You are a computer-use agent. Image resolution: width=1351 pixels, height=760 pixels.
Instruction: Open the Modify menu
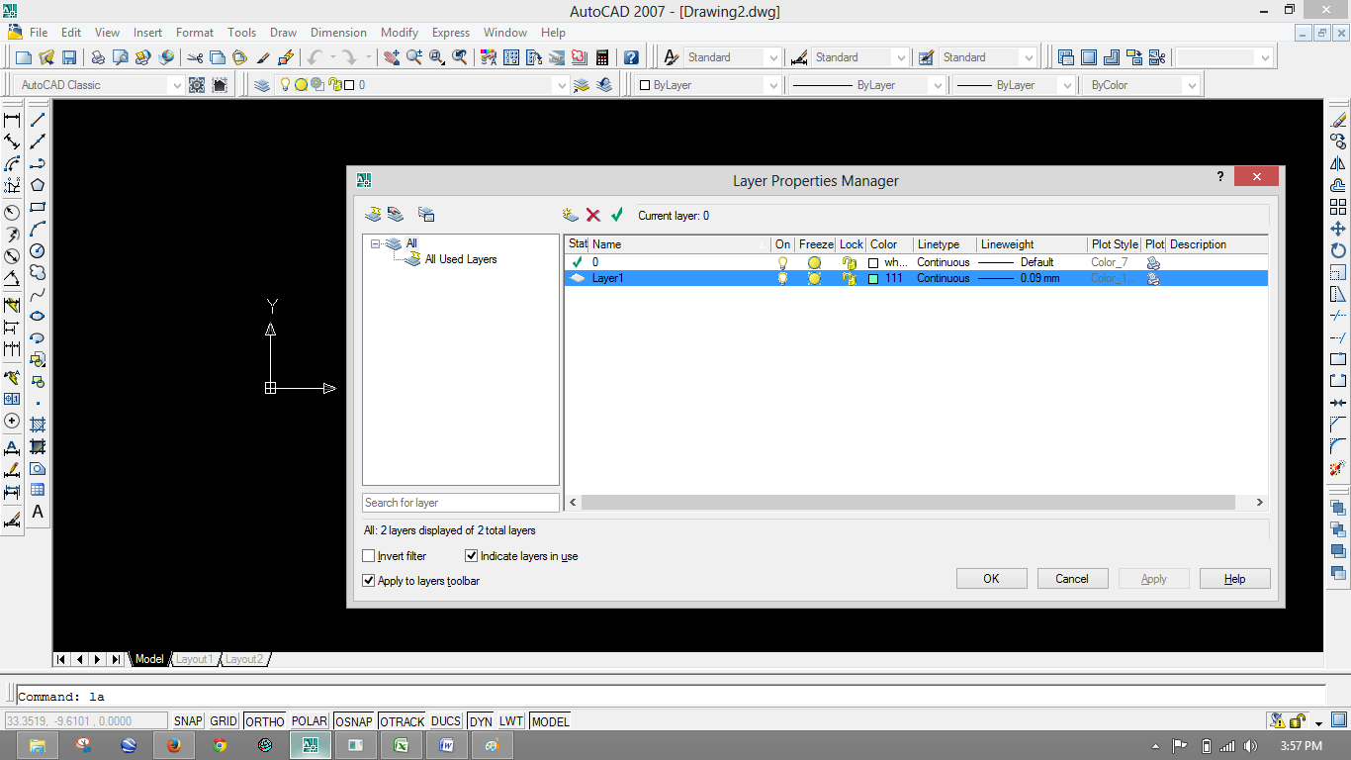click(x=400, y=33)
